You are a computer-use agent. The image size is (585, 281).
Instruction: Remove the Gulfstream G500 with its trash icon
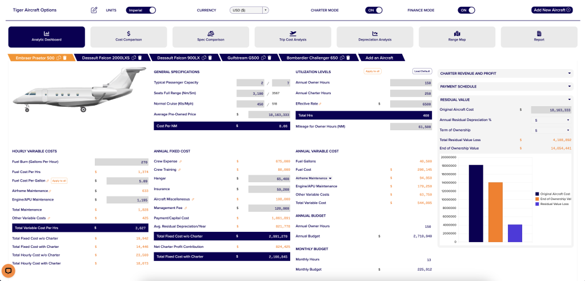270,58
